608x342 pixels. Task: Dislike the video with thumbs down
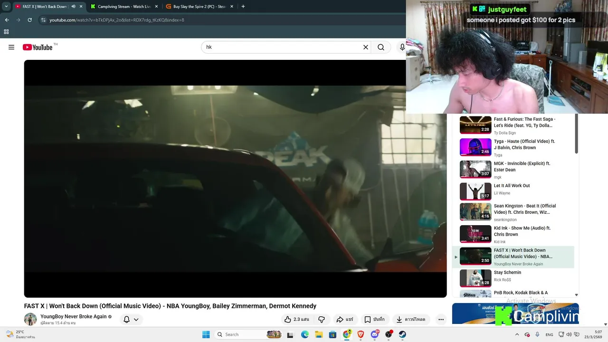pos(322,319)
